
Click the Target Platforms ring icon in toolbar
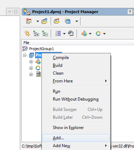pos(98,33)
